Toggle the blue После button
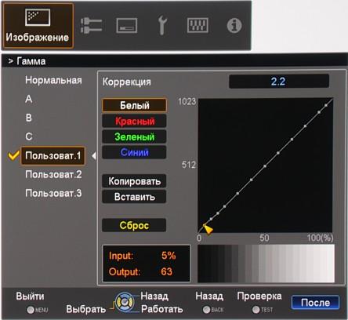This screenshot has height=320, width=348. [x=315, y=303]
